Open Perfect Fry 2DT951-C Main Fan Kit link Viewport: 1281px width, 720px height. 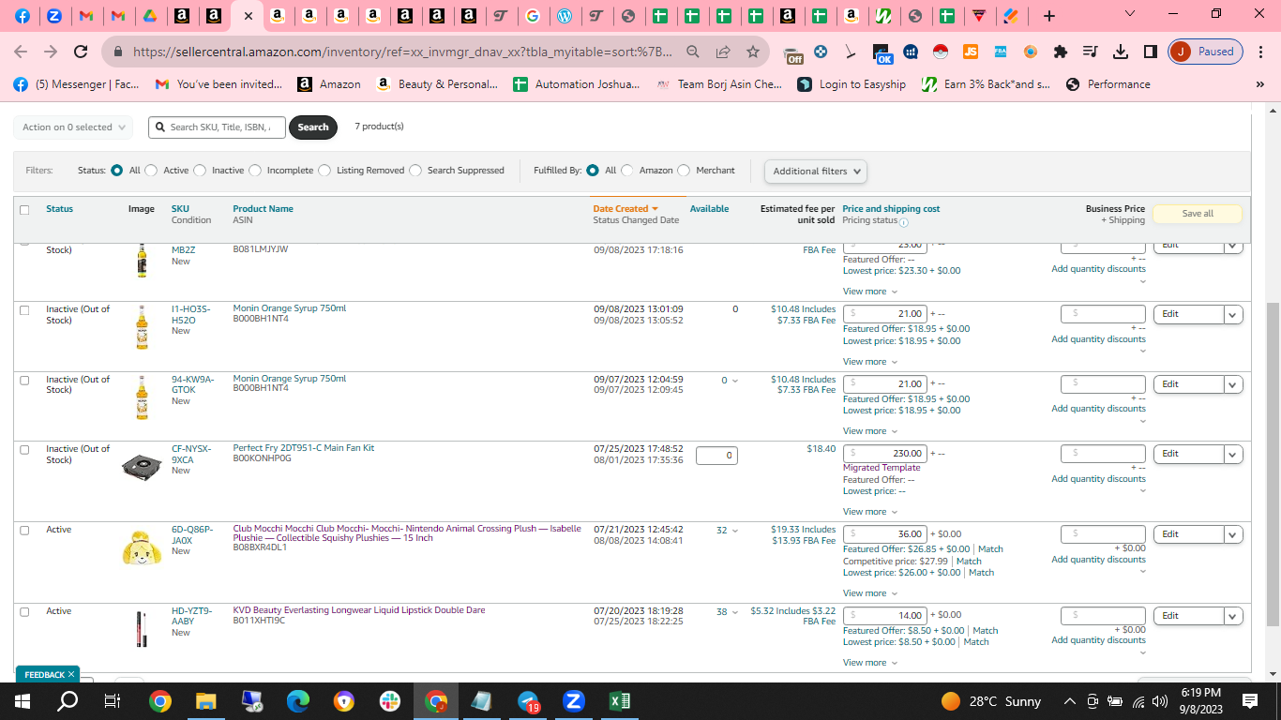(x=304, y=448)
